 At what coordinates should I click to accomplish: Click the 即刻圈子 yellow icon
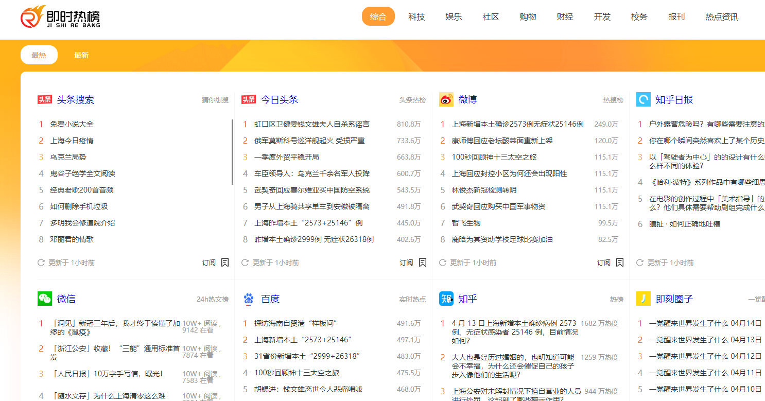643,299
